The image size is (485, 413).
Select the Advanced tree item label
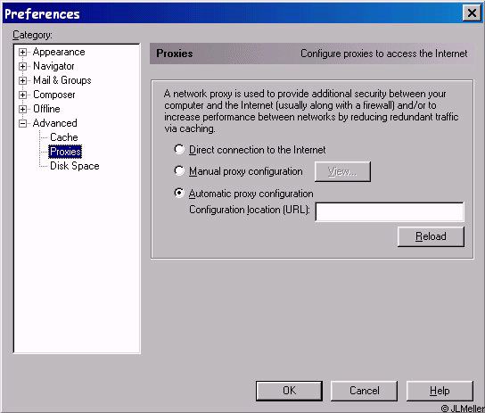[54, 123]
